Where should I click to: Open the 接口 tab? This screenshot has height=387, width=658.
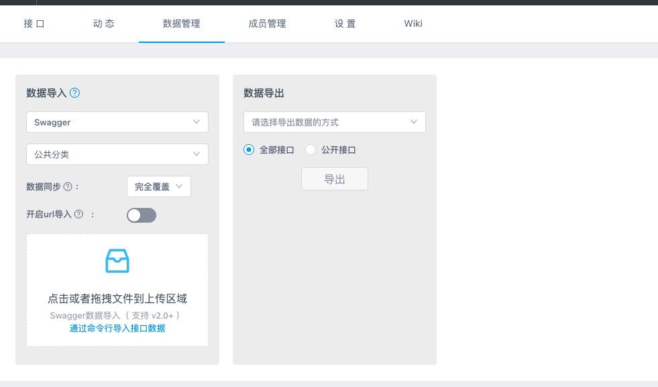click(x=34, y=23)
